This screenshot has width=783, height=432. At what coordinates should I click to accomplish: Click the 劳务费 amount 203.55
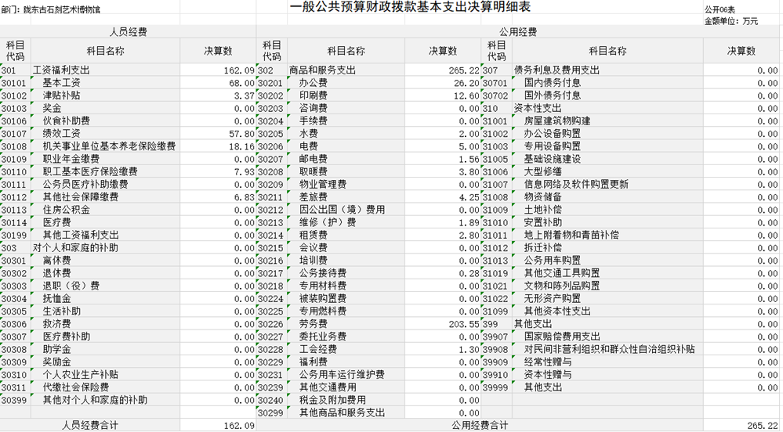[x=442, y=324]
